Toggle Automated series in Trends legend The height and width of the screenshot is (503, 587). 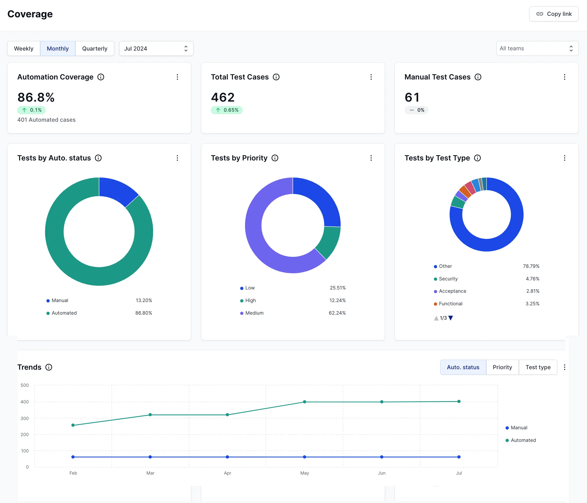[523, 440]
